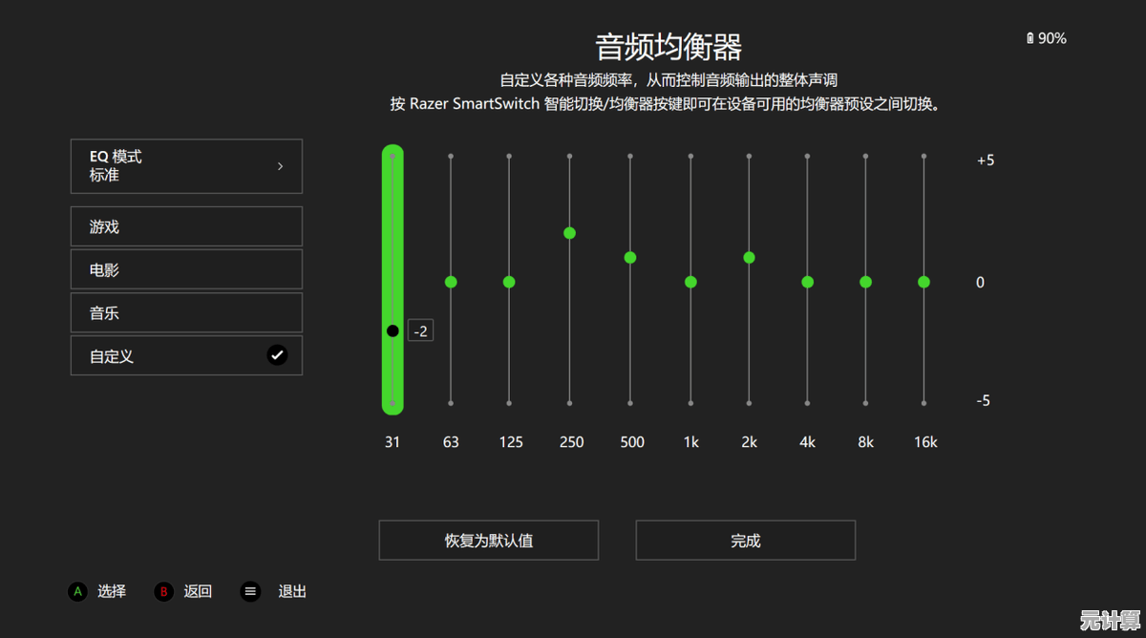Select the 游戏 preset
The height and width of the screenshot is (638, 1146).
pos(186,226)
